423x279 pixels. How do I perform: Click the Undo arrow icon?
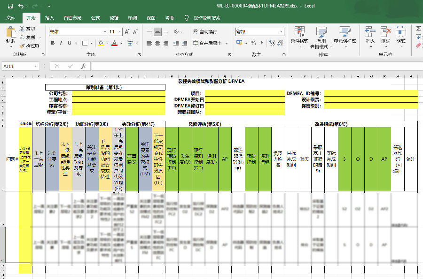(x=21, y=6)
